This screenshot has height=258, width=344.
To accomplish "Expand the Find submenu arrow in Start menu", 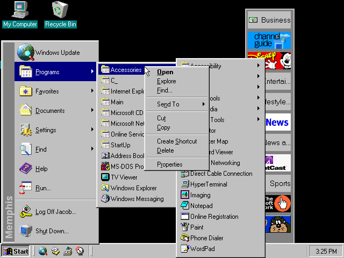I will click(x=92, y=148).
